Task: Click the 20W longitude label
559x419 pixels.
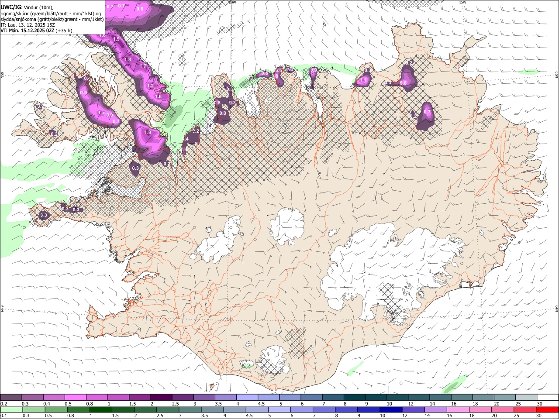Action: pos(232,2)
